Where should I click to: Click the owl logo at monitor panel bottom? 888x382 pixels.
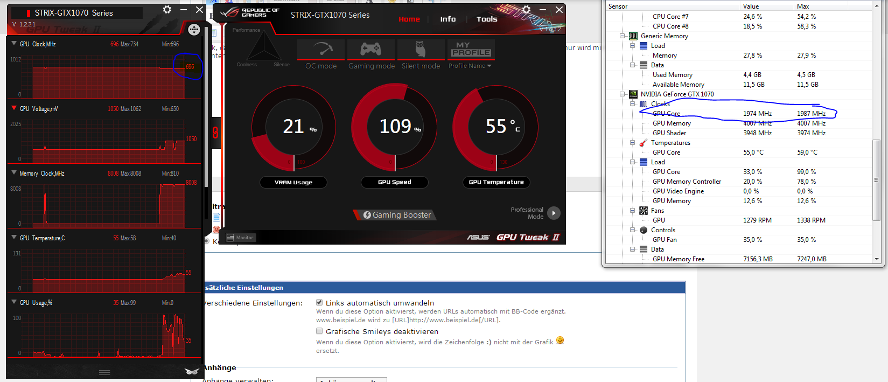pyautogui.click(x=192, y=371)
